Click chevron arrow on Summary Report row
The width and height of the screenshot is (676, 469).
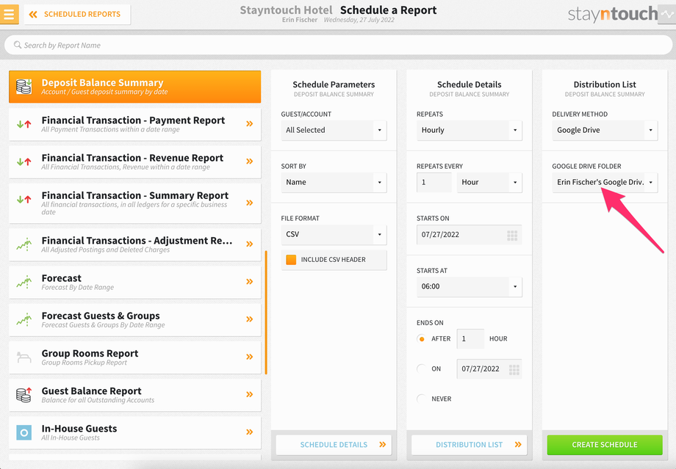pos(250,203)
